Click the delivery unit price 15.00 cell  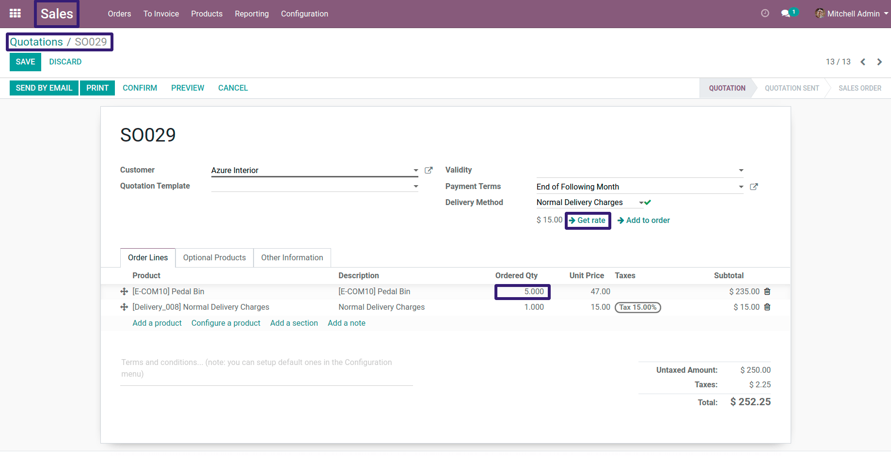[x=600, y=307]
